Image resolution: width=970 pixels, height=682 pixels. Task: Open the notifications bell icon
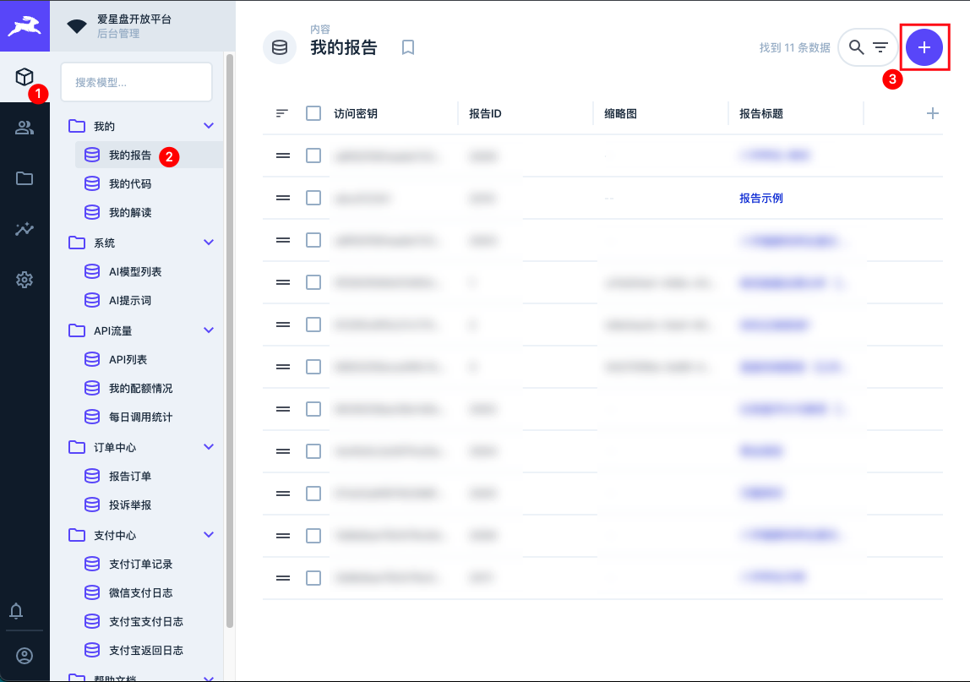point(25,610)
